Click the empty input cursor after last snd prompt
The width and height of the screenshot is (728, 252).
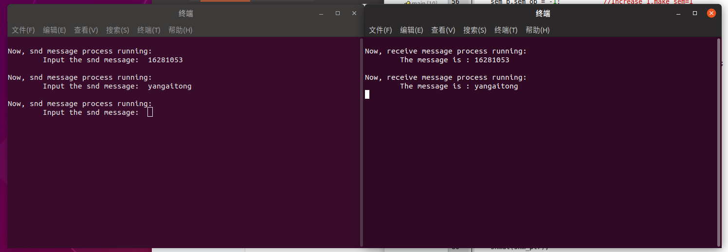[x=150, y=112]
